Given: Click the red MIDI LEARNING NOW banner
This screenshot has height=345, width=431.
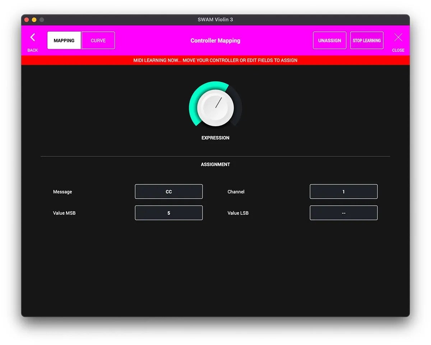Looking at the screenshot, I should coord(215,60).
